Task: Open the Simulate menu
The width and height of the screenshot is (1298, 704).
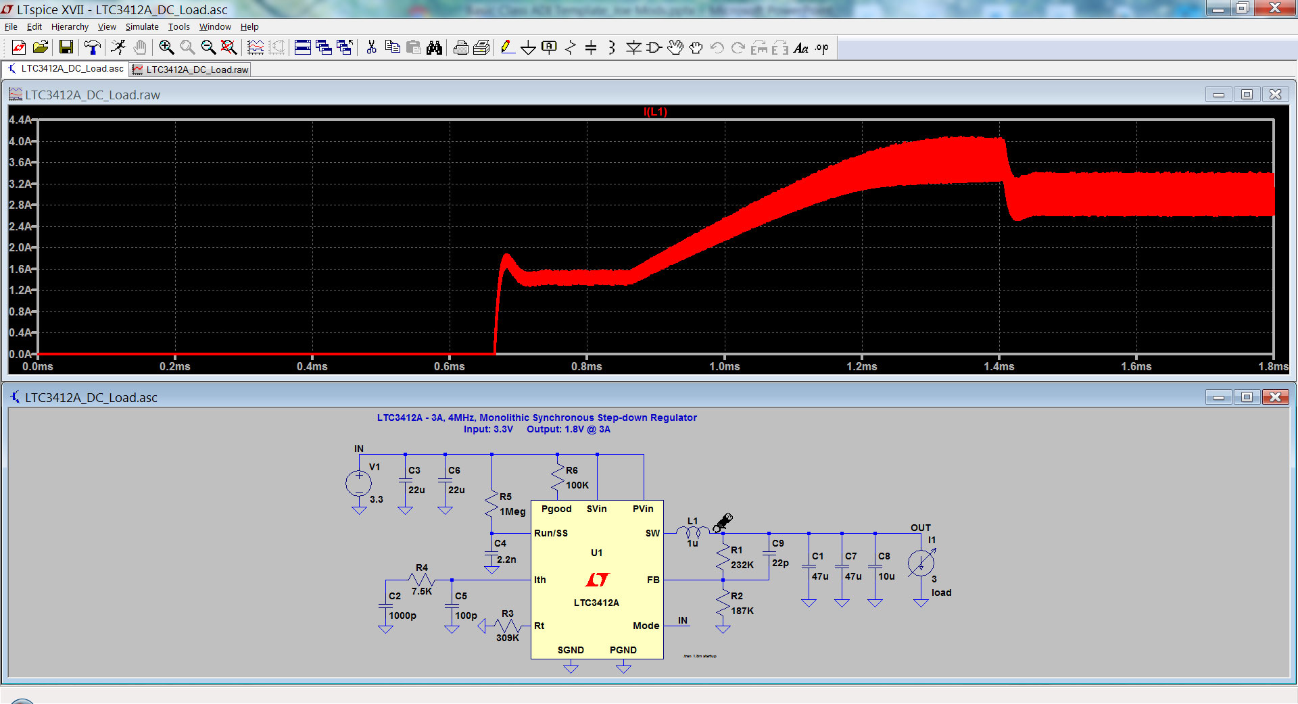Action: pyautogui.click(x=142, y=26)
